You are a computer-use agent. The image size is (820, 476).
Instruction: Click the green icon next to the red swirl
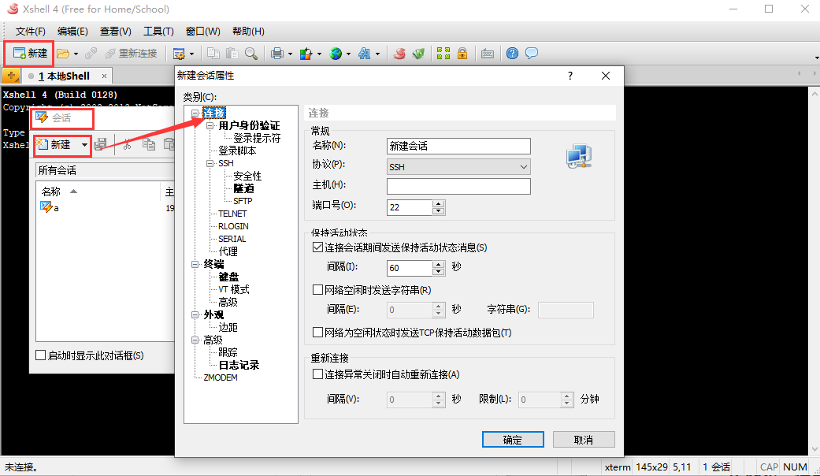pos(418,54)
